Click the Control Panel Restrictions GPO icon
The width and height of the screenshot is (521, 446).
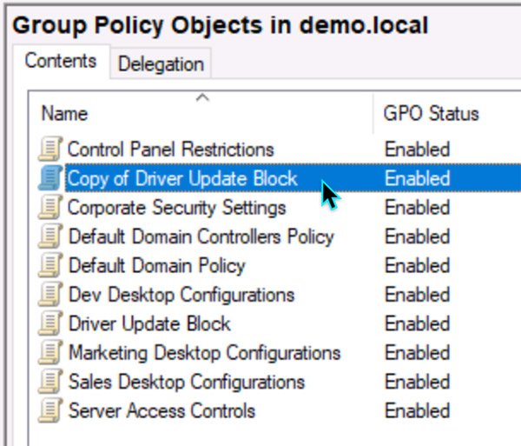click(52, 150)
